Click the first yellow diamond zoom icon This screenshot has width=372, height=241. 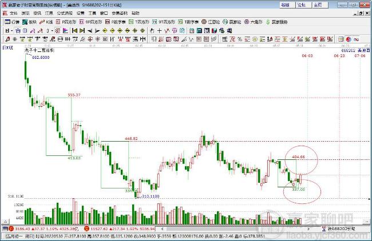(105, 30)
